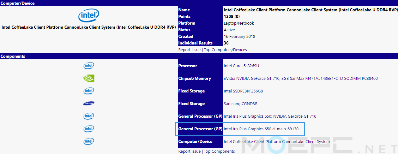Open the Top Computers/Devices link
398x154 pixels.
tap(226, 50)
